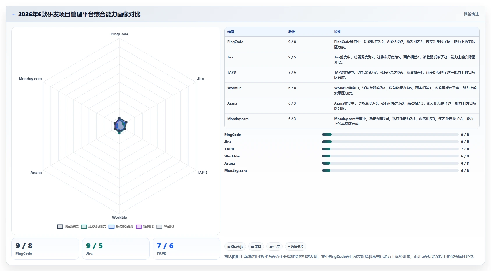Viewport: 491px width, 271px height.
Task: Click the Asana axis label on the radar
Action: click(x=36, y=173)
